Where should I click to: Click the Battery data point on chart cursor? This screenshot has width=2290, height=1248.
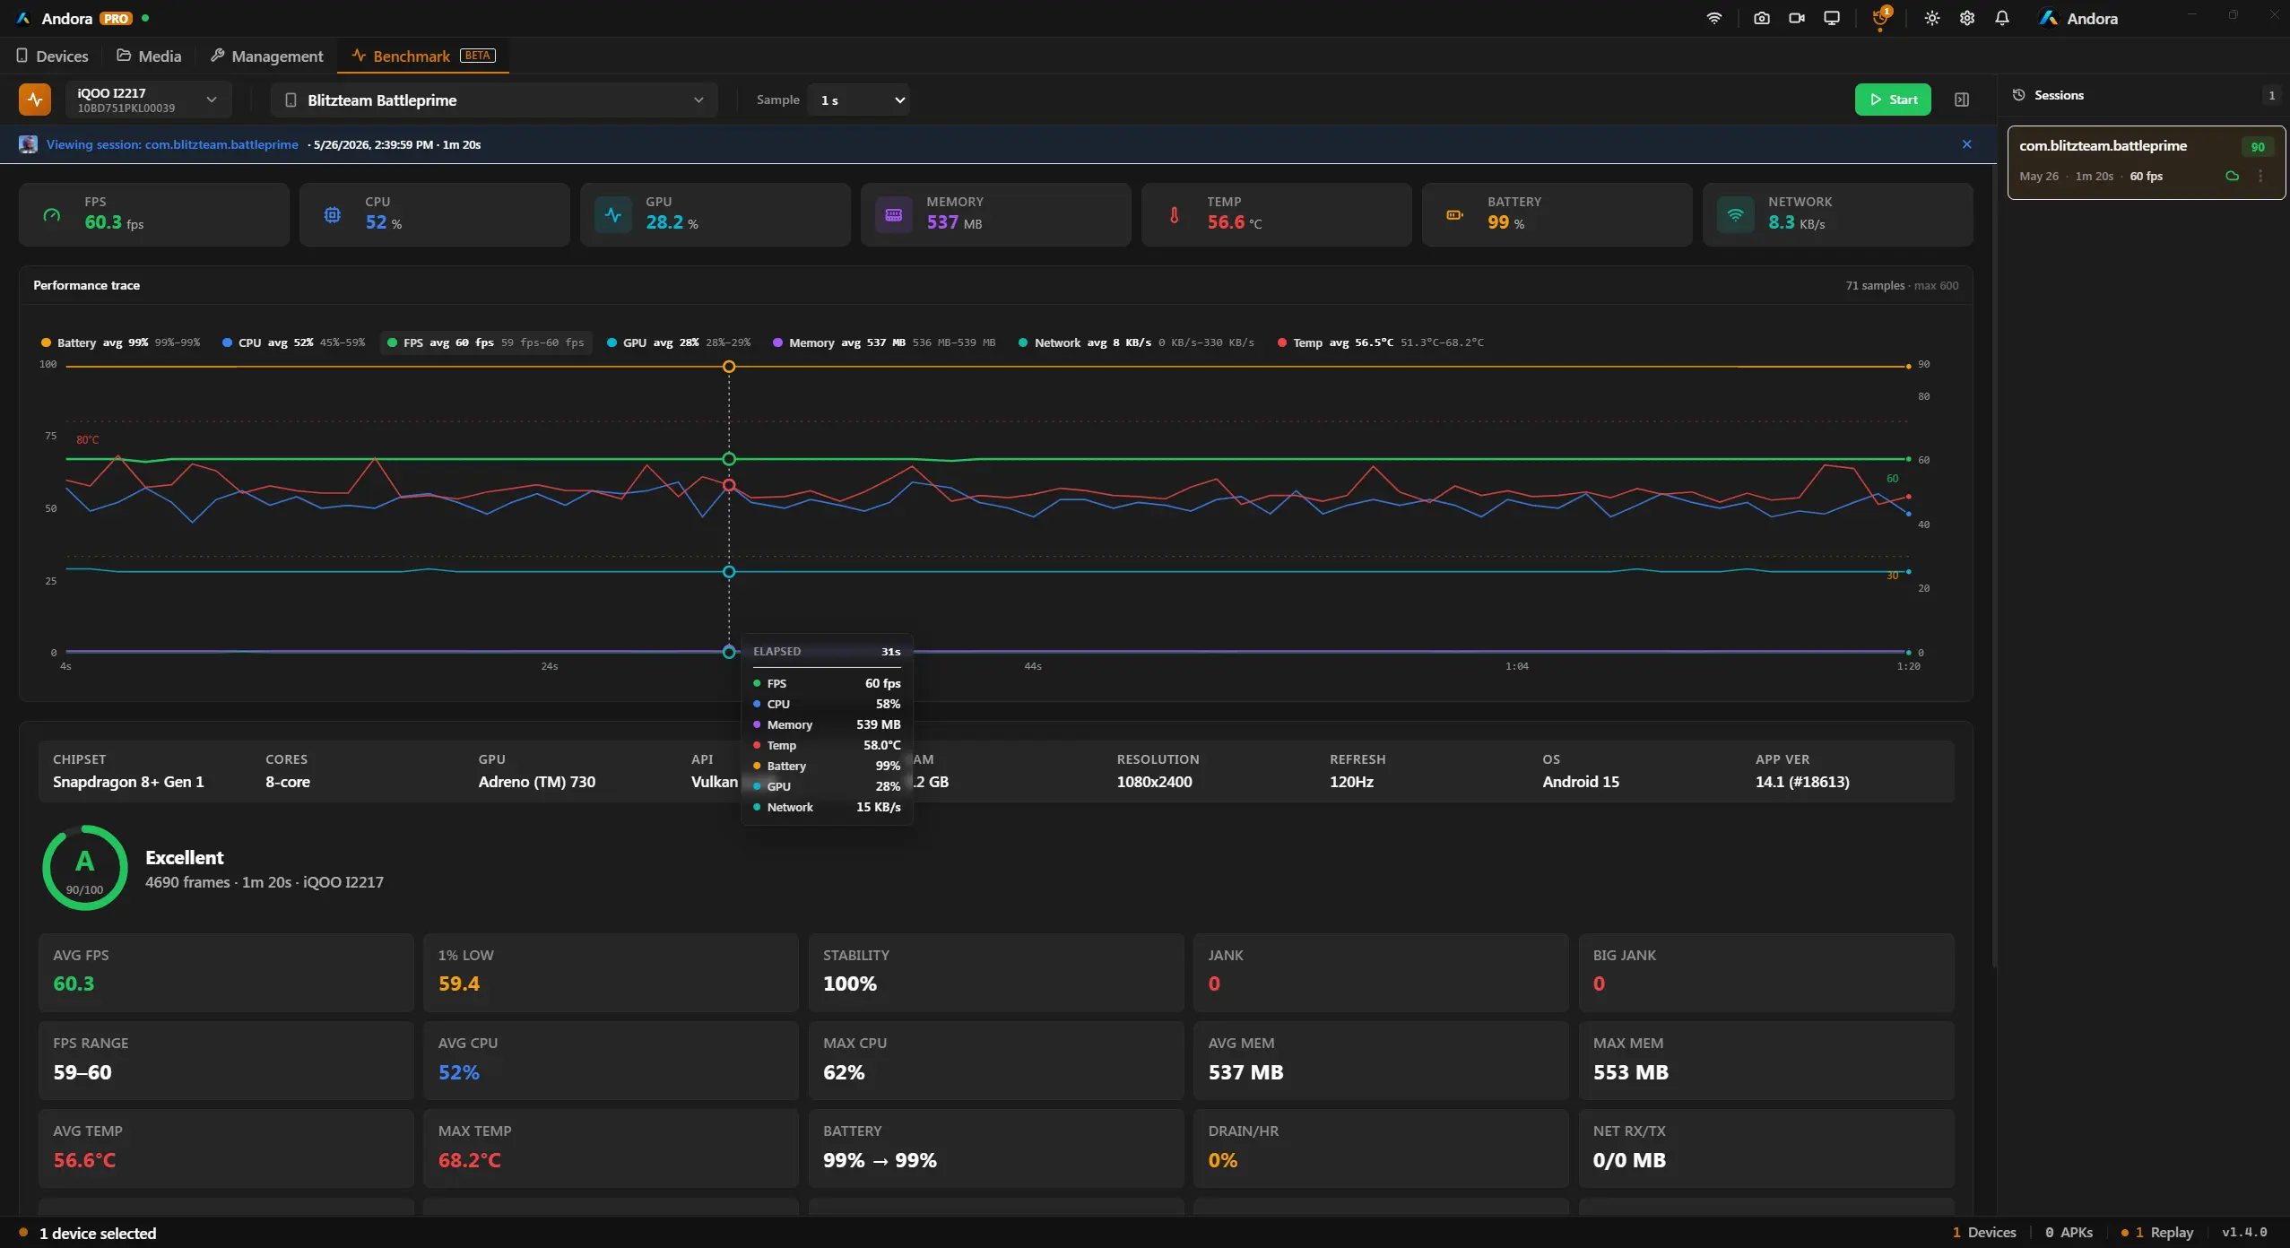729,367
